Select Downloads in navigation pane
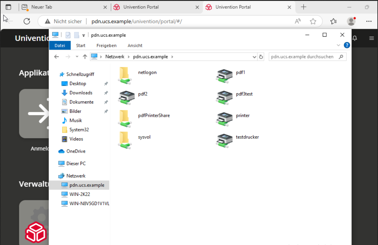Screen dimensions: 378x245 pyautogui.click(x=81, y=93)
